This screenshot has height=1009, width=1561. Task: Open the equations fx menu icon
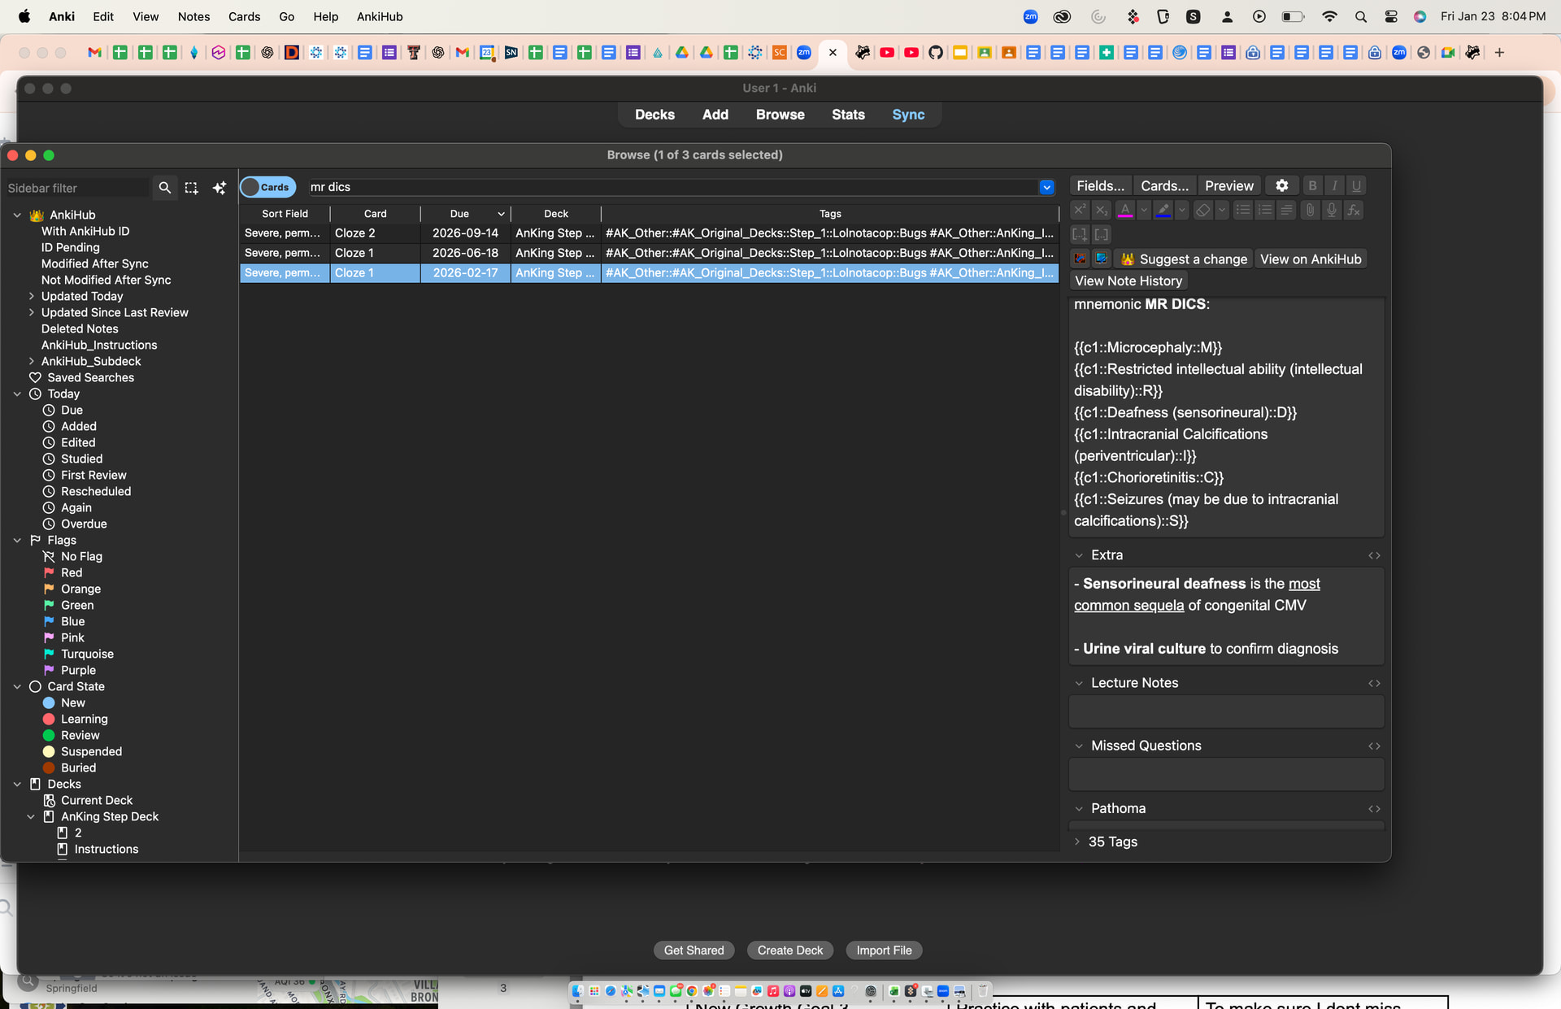pyautogui.click(x=1353, y=211)
